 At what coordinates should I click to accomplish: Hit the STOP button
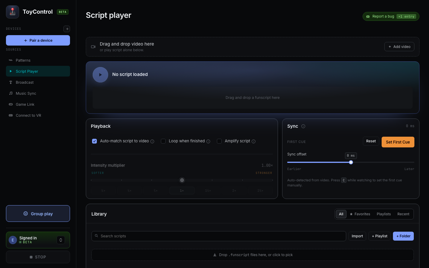click(38, 257)
